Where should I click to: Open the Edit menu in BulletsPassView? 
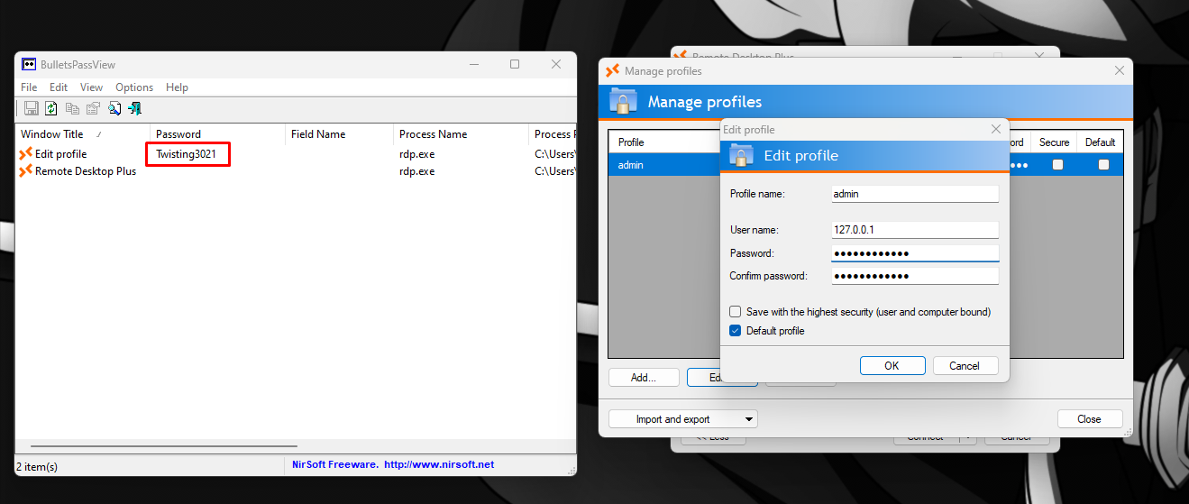click(59, 87)
